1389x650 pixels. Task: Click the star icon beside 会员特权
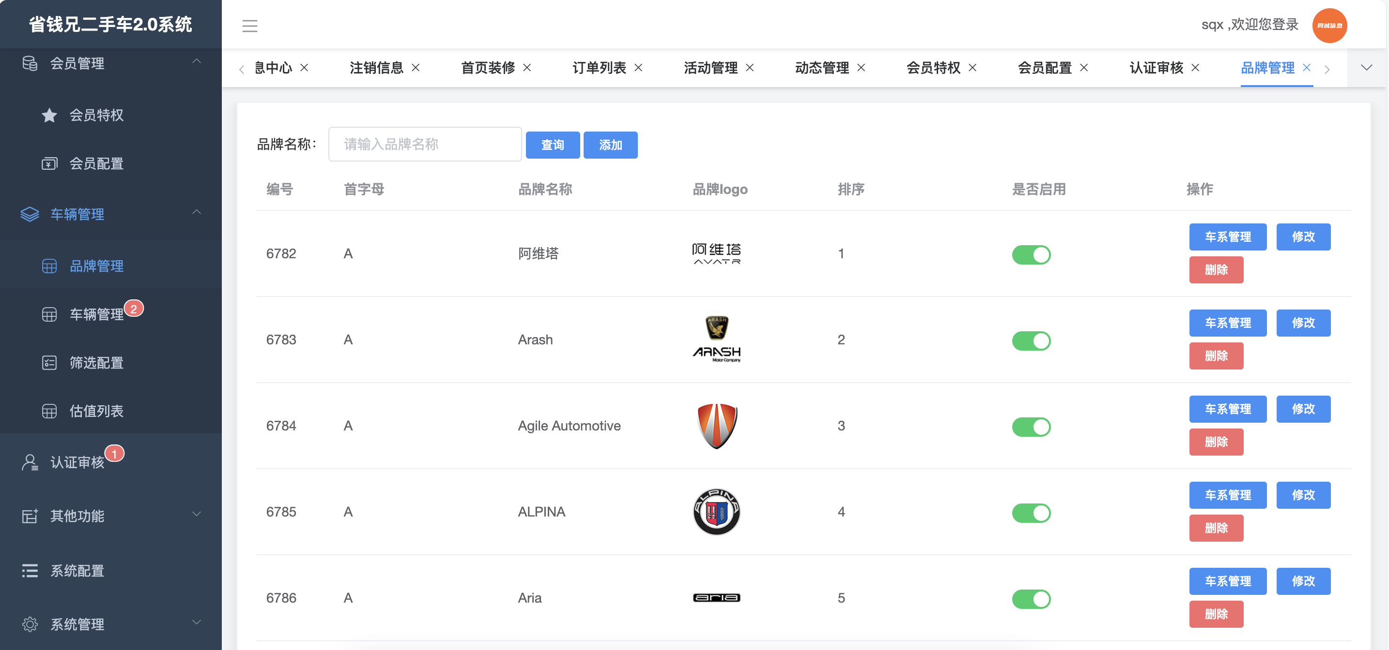click(x=49, y=115)
